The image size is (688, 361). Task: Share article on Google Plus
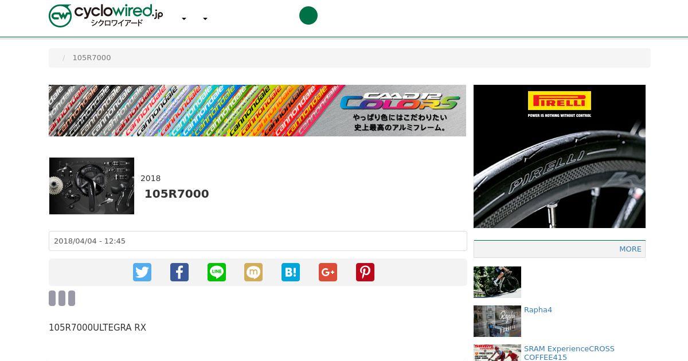point(328,272)
